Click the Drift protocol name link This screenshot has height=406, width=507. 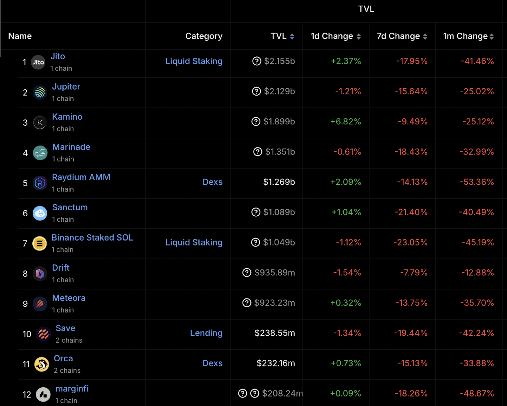coord(61,268)
